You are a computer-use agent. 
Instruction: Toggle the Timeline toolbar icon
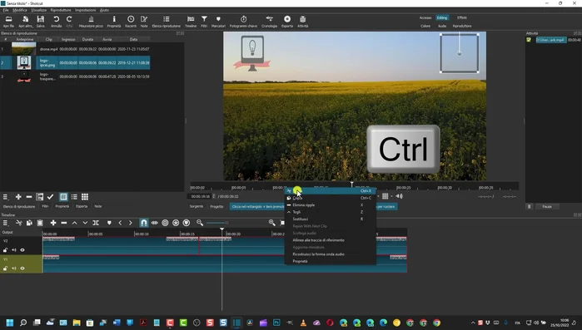coord(191,22)
